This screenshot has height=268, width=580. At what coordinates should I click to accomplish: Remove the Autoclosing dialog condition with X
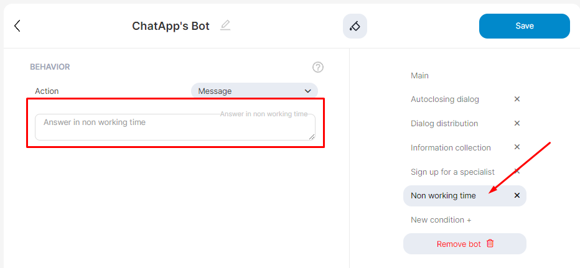click(517, 99)
